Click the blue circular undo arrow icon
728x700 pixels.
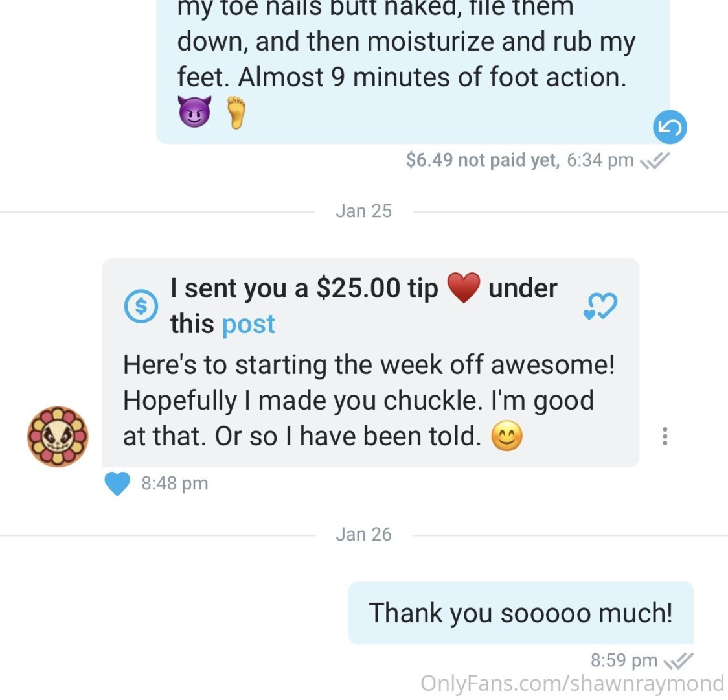point(669,128)
